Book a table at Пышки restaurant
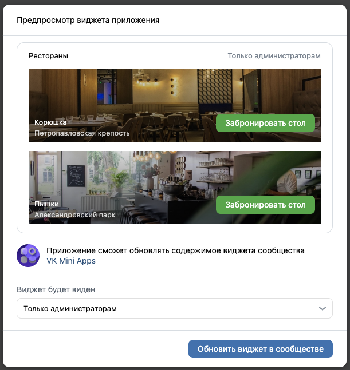The width and height of the screenshot is (350, 370). [265, 205]
